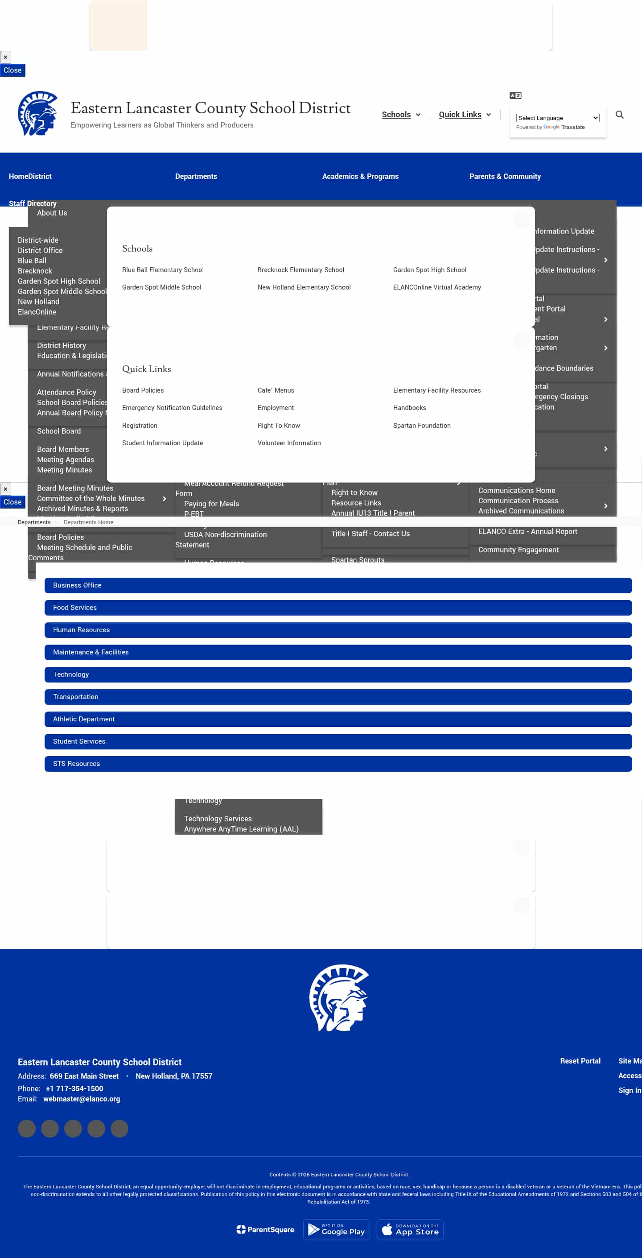Open the Employment quick link
Image resolution: width=642 pixels, height=1258 pixels.
[x=276, y=408]
